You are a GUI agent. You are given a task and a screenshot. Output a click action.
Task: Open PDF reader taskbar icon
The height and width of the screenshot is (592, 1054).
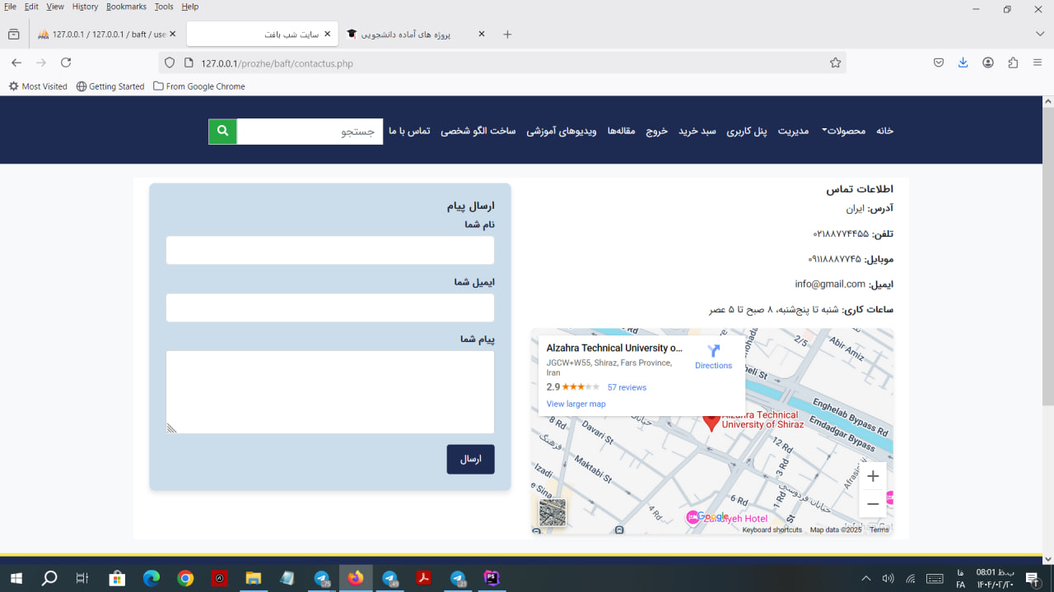pos(424,578)
